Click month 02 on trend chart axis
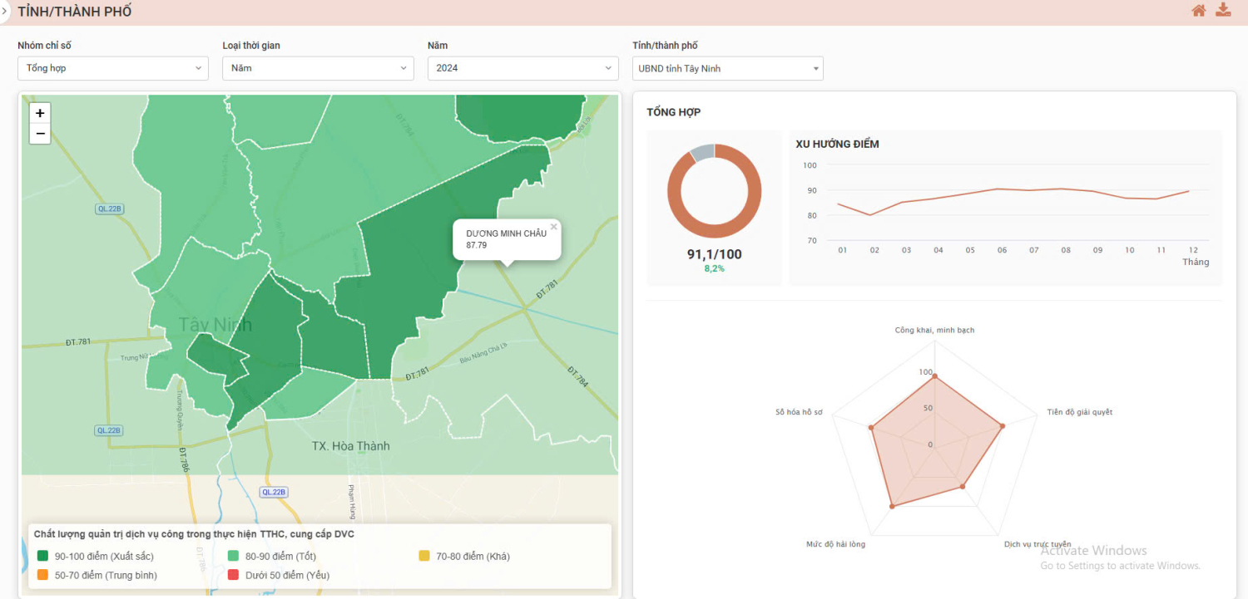Viewport: 1248px width, 599px height. tap(874, 250)
